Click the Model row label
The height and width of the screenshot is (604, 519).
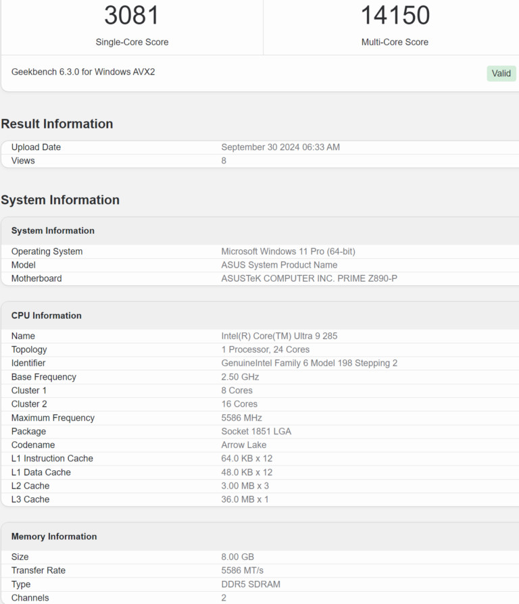(x=24, y=265)
